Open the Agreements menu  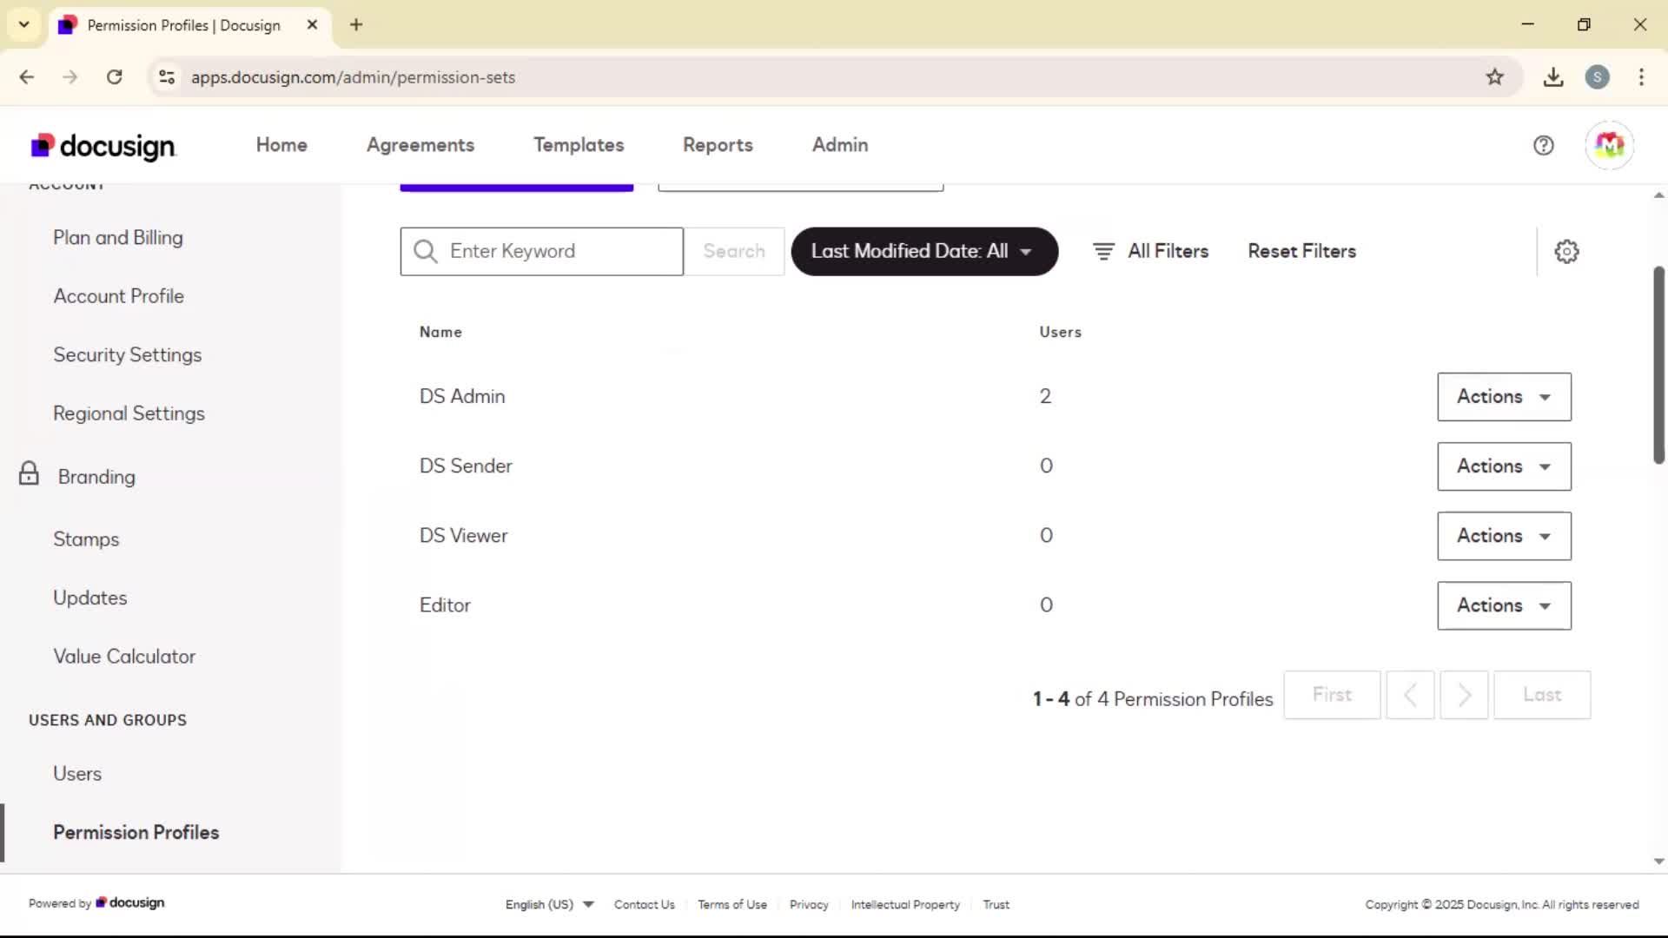coord(420,145)
